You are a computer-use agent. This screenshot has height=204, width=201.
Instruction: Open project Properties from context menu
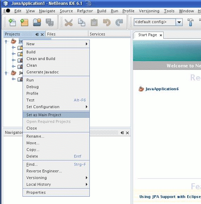pyautogui.click(x=56, y=192)
